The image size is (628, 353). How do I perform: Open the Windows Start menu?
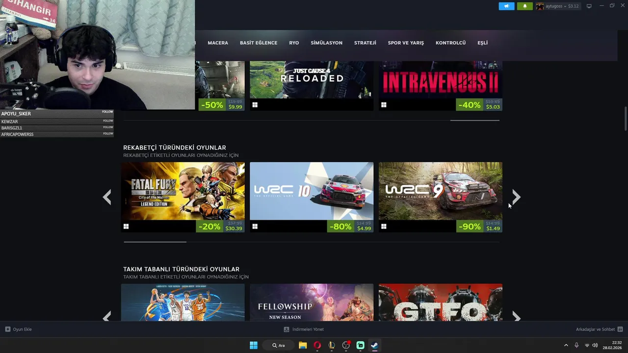(254, 345)
